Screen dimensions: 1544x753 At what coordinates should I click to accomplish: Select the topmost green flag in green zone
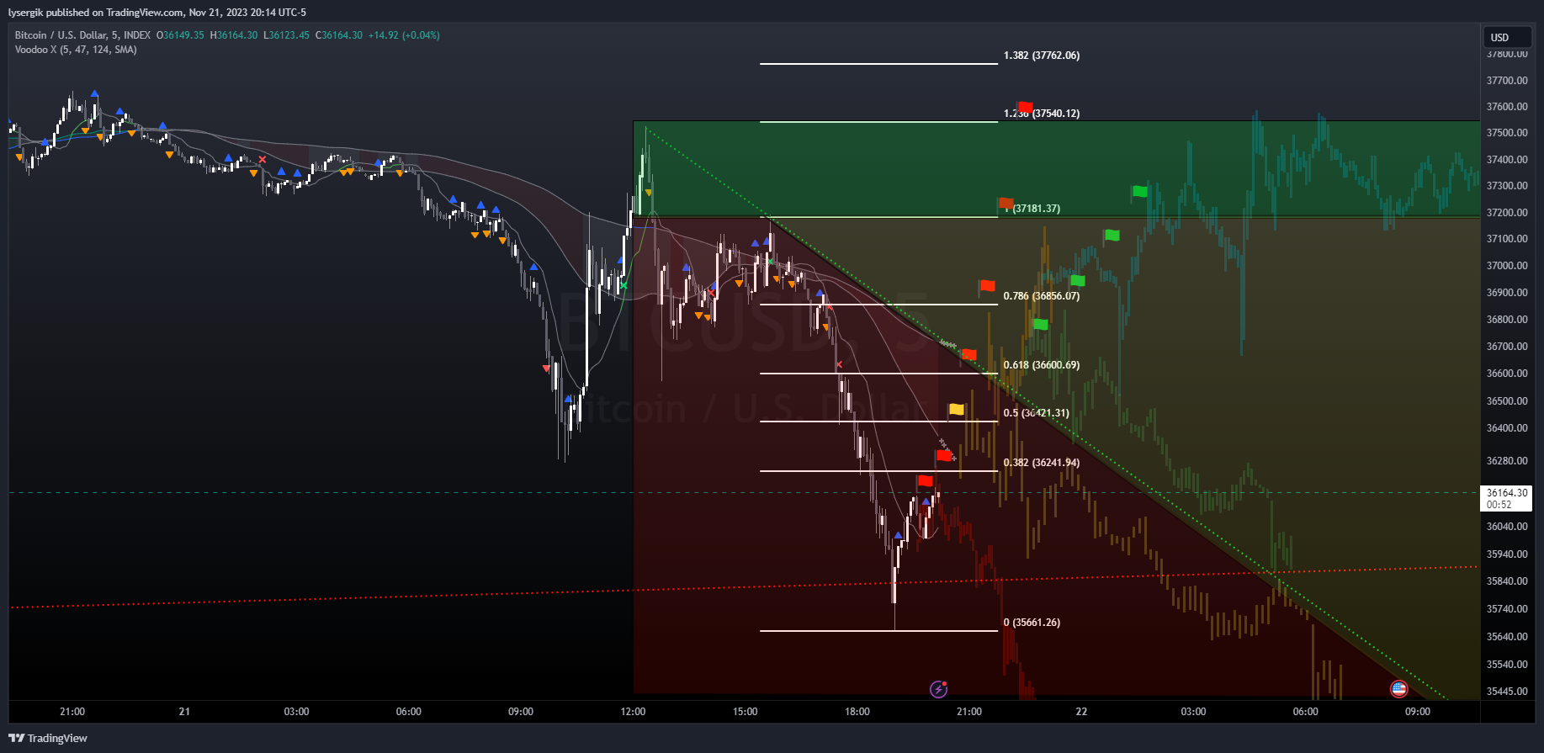point(1139,191)
